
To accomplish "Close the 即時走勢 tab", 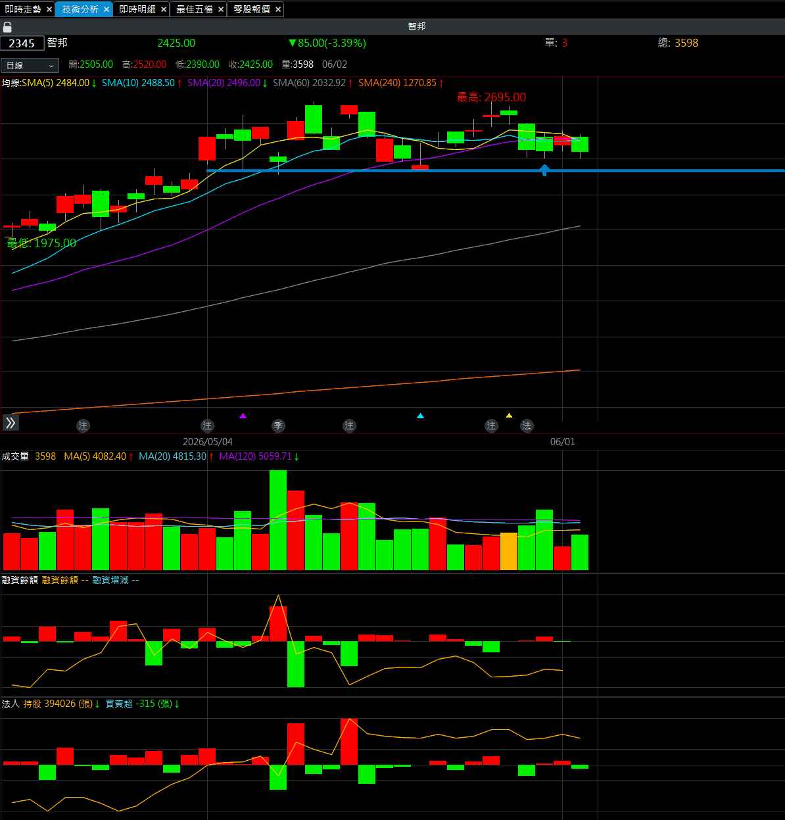I will pyautogui.click(x=49, y=9).
